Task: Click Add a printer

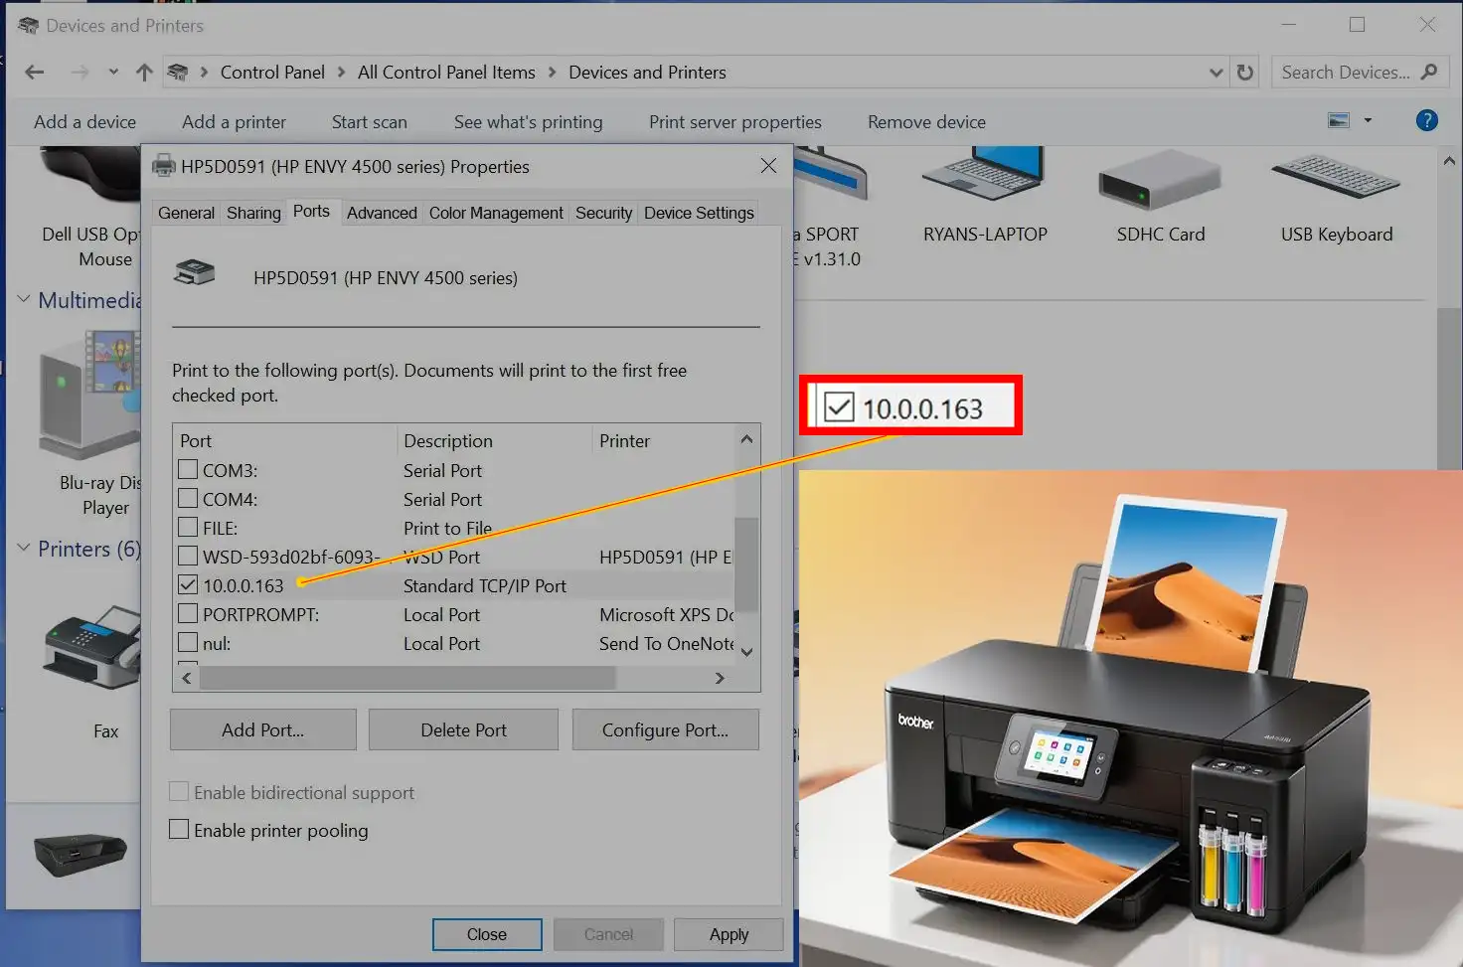Action: 234,121
